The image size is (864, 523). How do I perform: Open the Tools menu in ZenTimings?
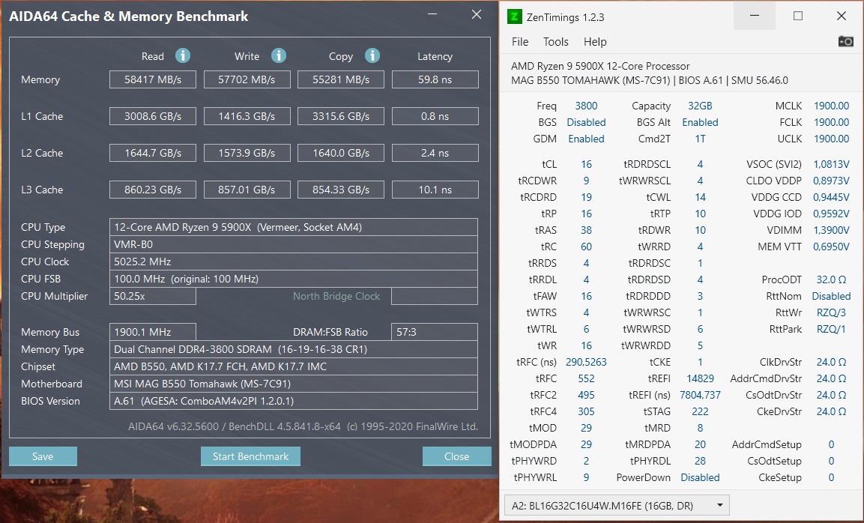[x=555, y=42]
